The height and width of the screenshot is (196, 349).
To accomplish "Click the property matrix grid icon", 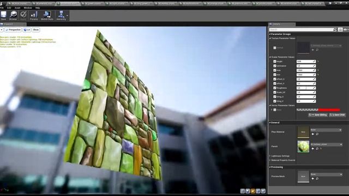I will tap(340, 29).
